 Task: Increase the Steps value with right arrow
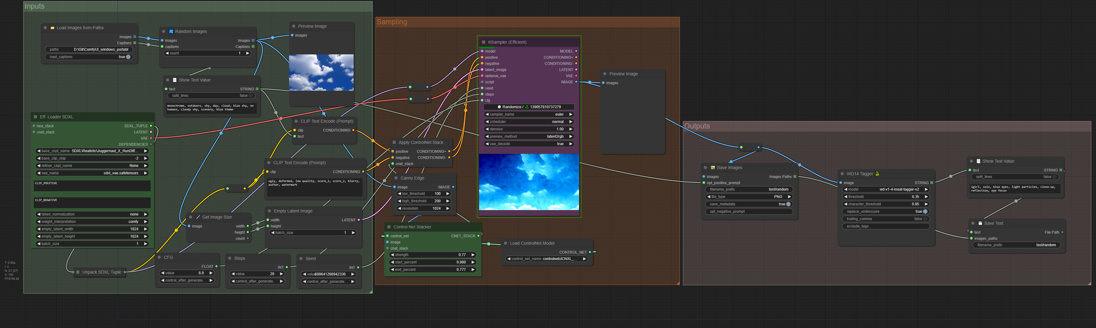coord(281,274)
